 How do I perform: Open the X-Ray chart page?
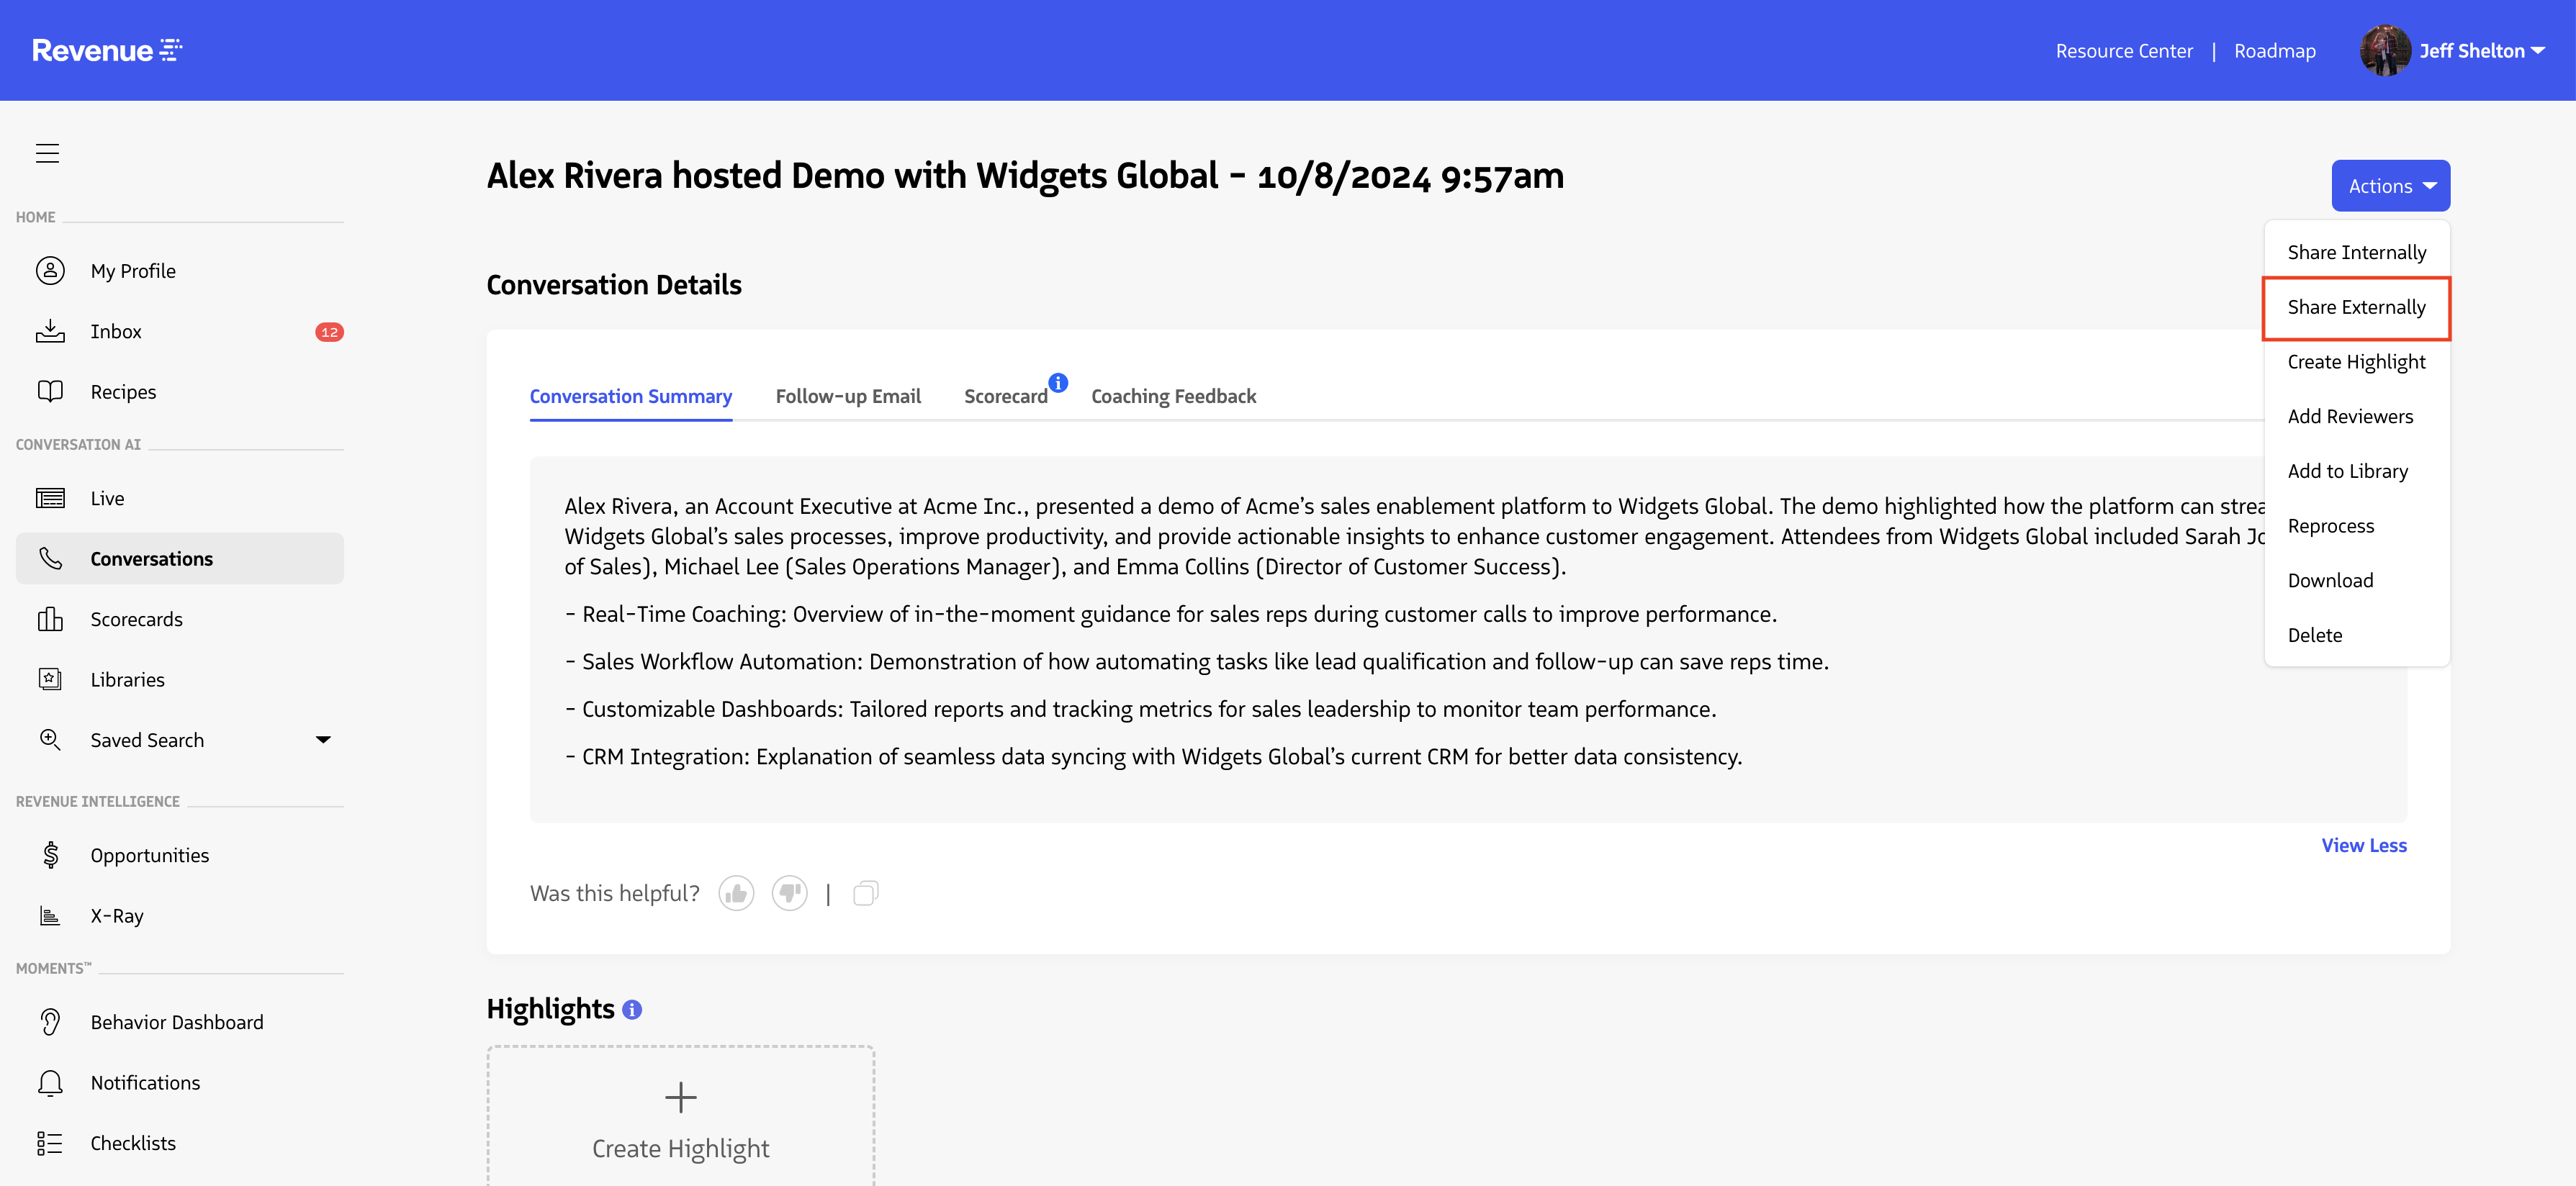[117, 916]
